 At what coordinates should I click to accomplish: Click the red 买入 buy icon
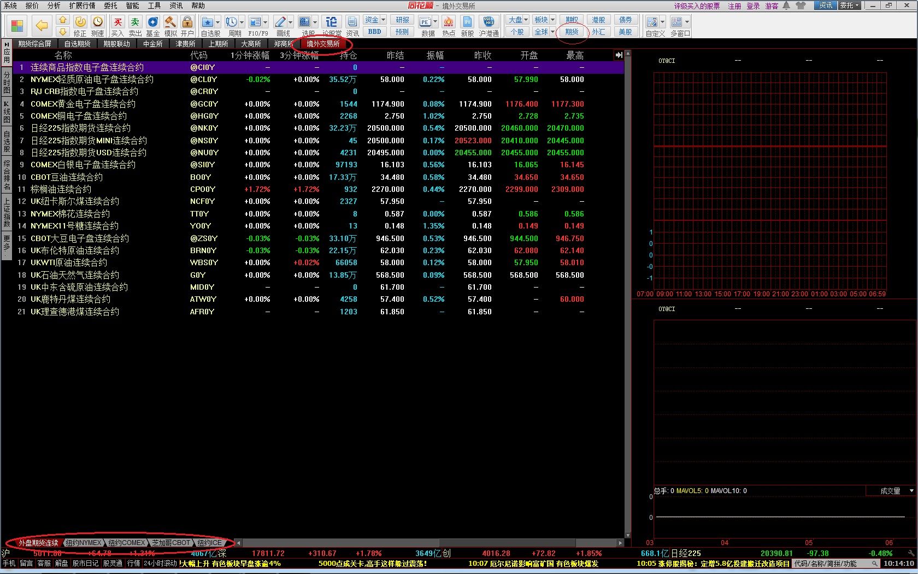(x=117, y=22)
